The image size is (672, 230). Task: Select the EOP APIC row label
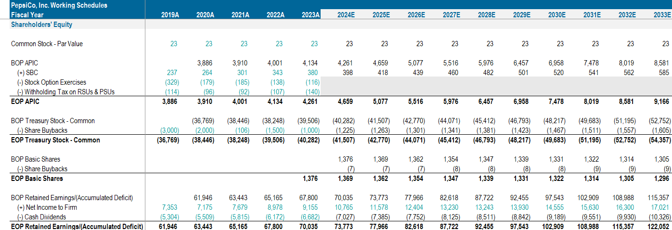[25, 102]
